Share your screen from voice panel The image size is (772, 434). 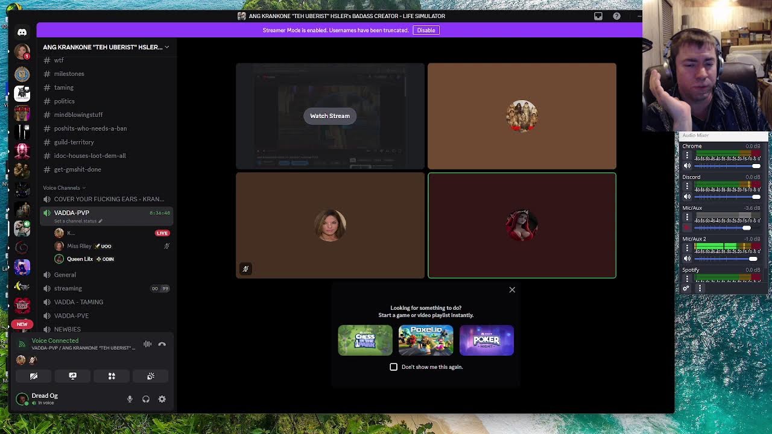click(x=72, y=376)
